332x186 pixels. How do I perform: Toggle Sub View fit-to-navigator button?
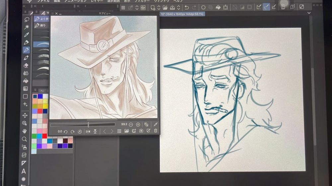coord(146,124)
